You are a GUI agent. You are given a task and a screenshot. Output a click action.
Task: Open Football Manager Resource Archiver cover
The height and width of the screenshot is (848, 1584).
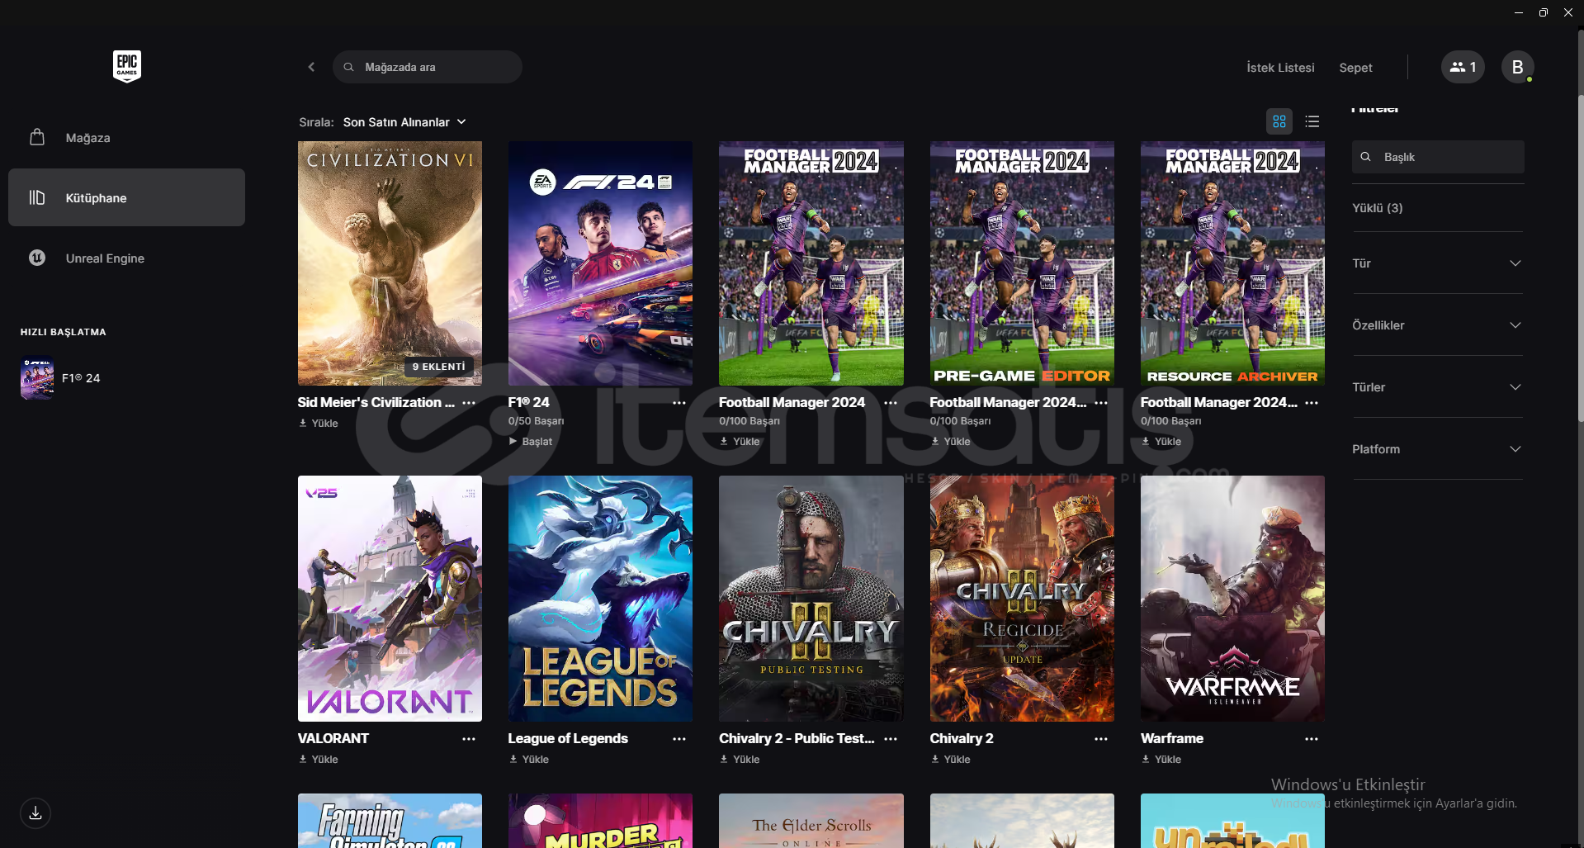[1232, 263]
